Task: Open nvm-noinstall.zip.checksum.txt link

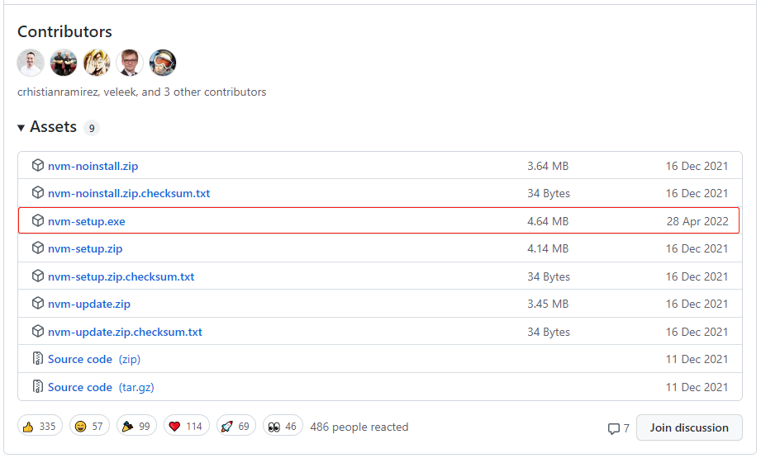Action: coord(129,193)
